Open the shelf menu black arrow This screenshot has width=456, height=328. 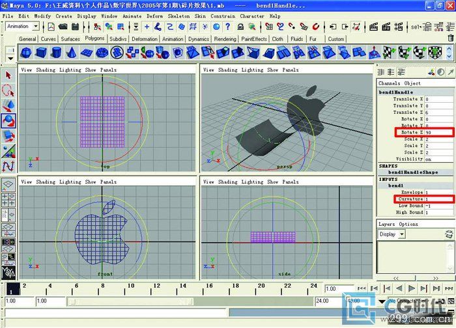(x=11, y=59)
